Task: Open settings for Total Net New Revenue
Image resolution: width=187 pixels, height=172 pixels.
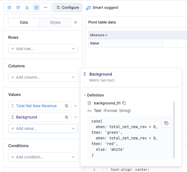Action: pos(66,106)
